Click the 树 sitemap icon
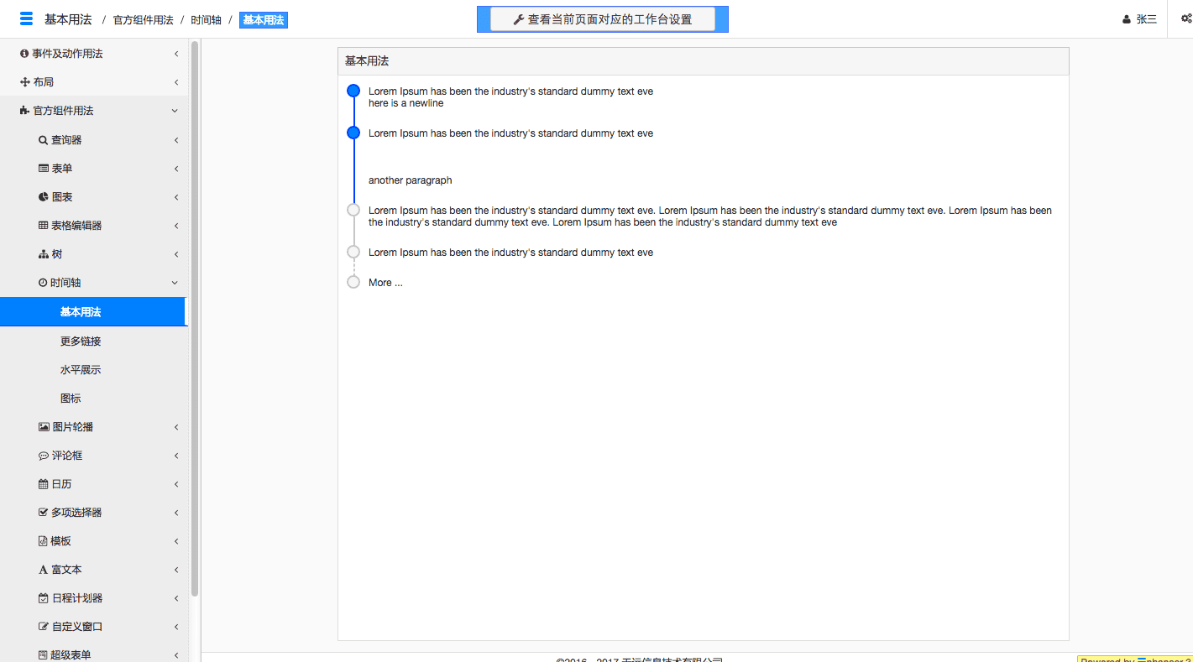 (x=43, y=254)
